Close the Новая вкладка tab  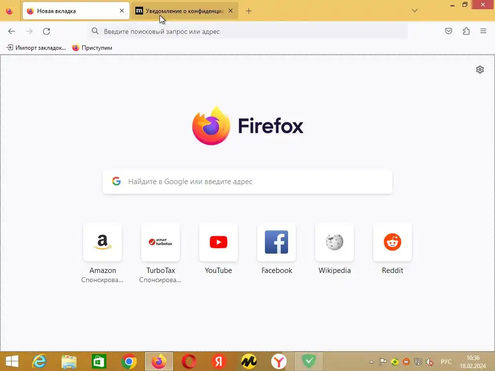pyautogui.click(x=121, y=11)
